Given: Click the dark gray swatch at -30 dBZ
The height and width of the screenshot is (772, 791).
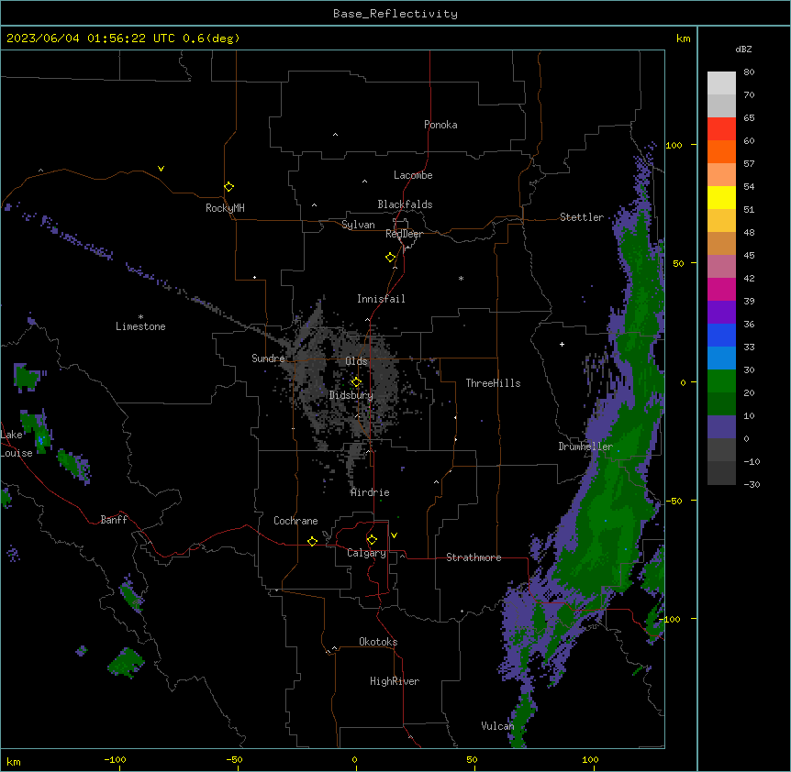Looking at the screenshot, I should (721, 473).
